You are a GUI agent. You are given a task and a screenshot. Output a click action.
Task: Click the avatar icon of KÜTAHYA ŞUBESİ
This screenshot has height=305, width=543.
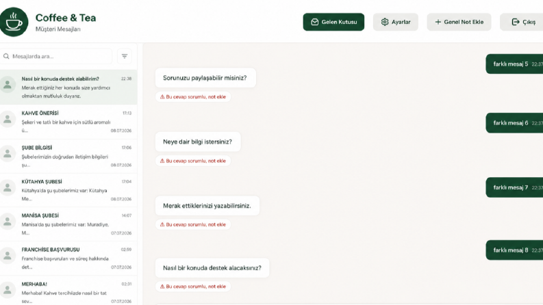tap(8, 187)
